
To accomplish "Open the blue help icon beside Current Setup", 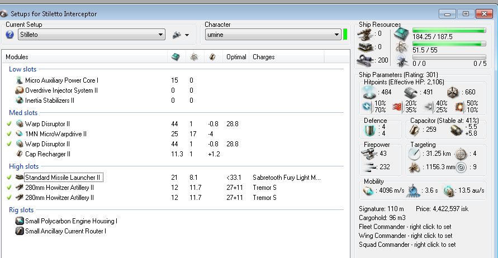I will click(10, 35).
